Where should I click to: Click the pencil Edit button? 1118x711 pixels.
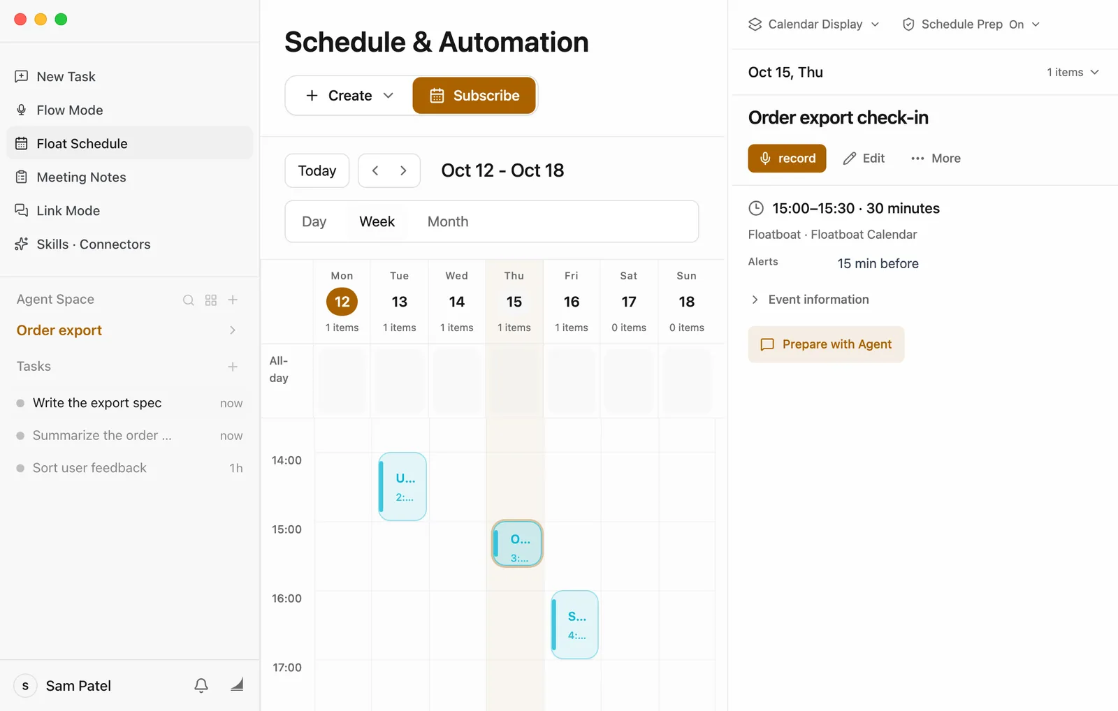pyautogui.click(x=864, y=159)
